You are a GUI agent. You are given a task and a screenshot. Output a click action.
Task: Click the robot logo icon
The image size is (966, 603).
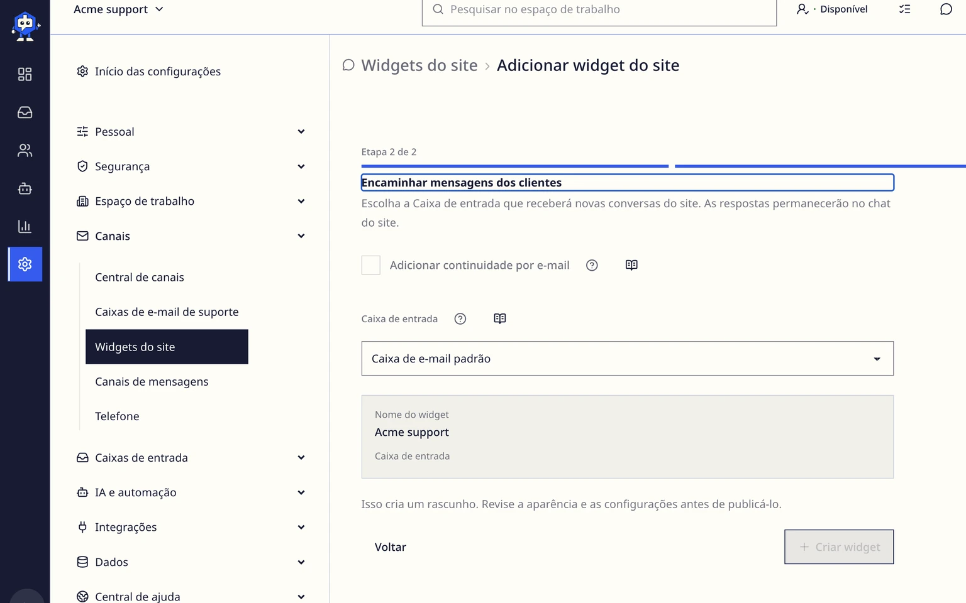click(25, 26)
